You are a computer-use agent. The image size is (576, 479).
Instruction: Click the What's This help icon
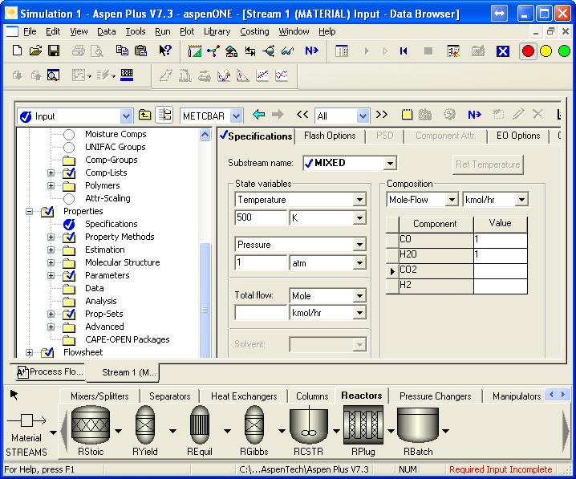click(x=165, y=51)
